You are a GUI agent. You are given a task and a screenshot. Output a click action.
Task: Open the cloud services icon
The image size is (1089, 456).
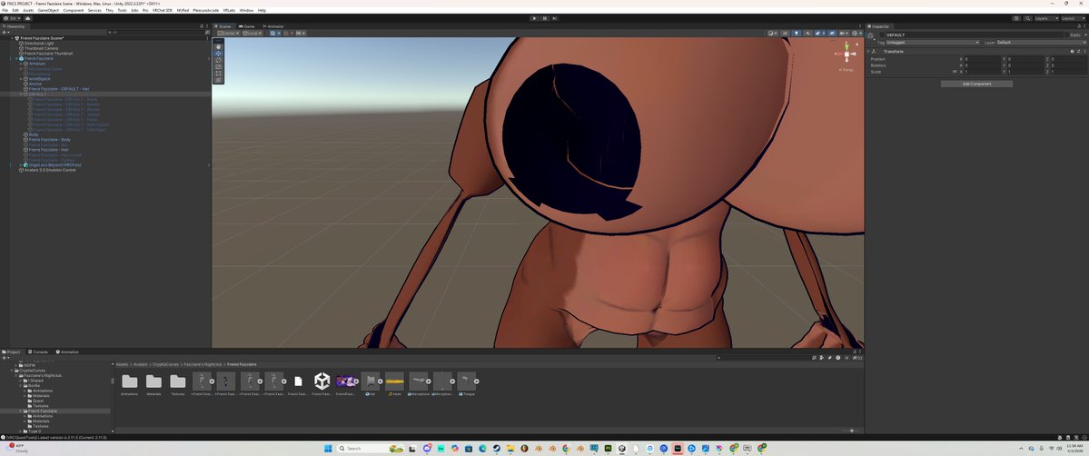tap(27, 18)
